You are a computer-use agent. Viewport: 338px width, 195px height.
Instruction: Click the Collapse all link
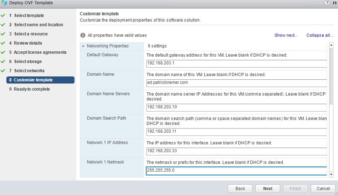320,35
